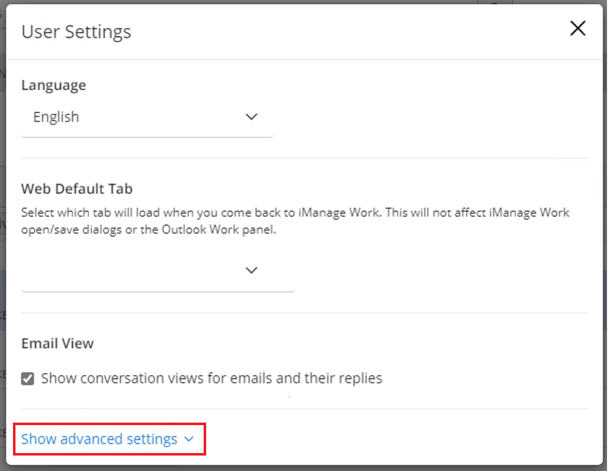This screenshot has width=609, height=471.
Task: Click the User Settings dialog title
Action: pos(76,31)
